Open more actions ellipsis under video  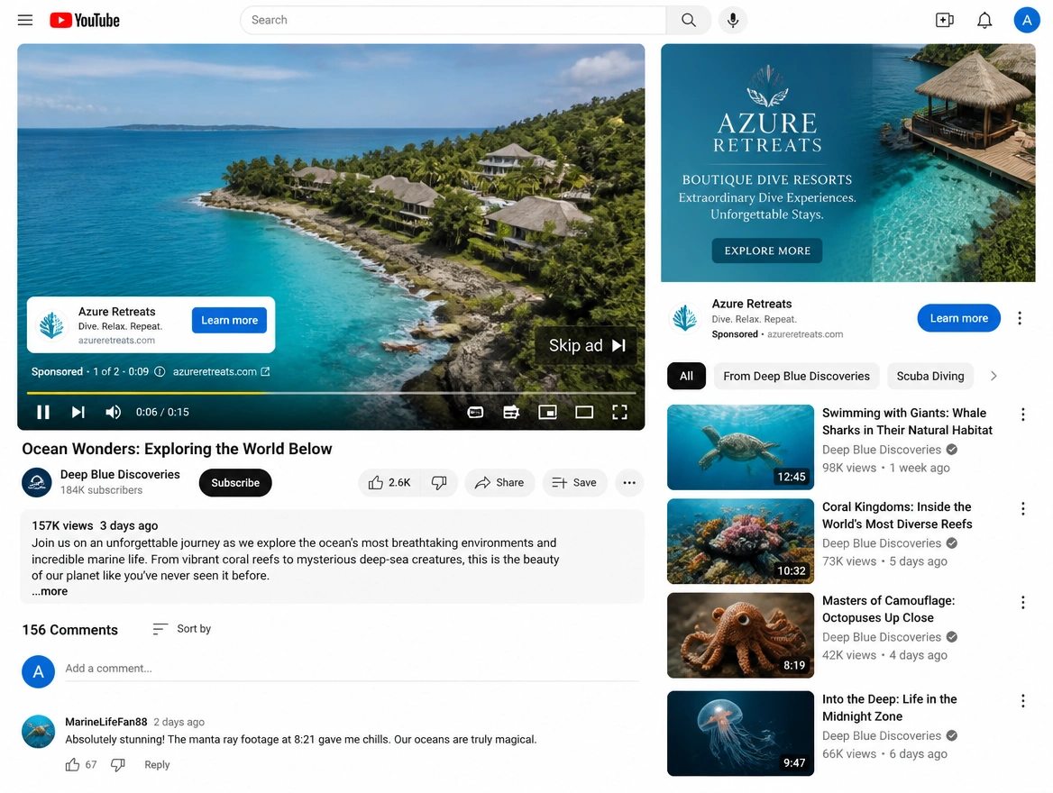tap(628, 482)
